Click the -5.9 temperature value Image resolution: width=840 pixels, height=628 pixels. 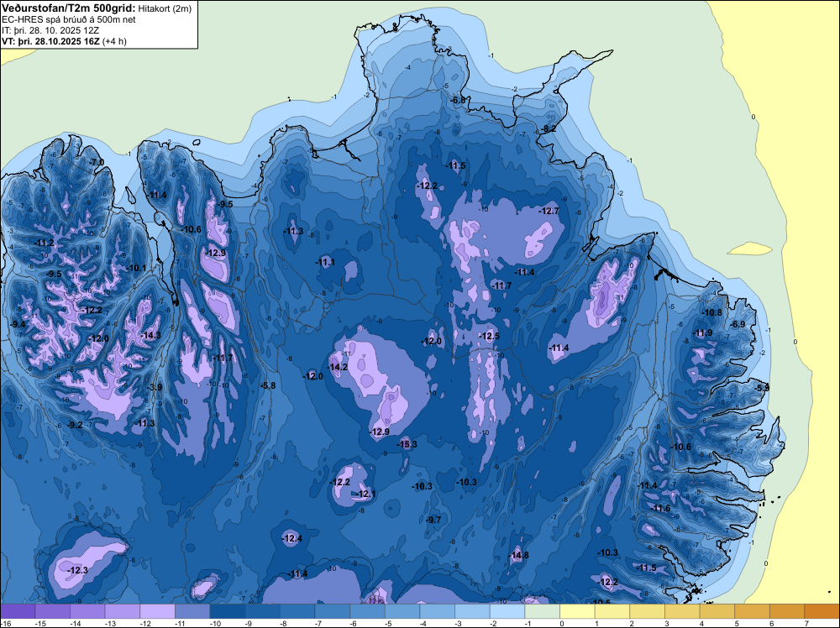(762, 388)
